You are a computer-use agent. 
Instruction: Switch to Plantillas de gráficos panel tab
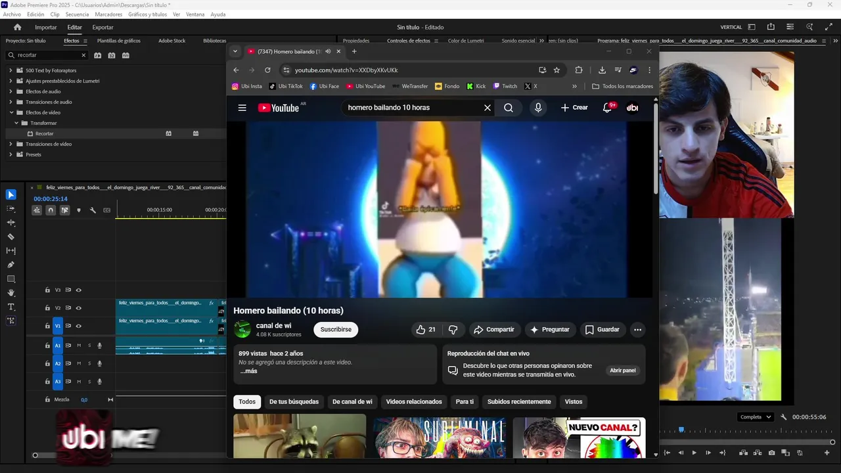coord(119,41)
